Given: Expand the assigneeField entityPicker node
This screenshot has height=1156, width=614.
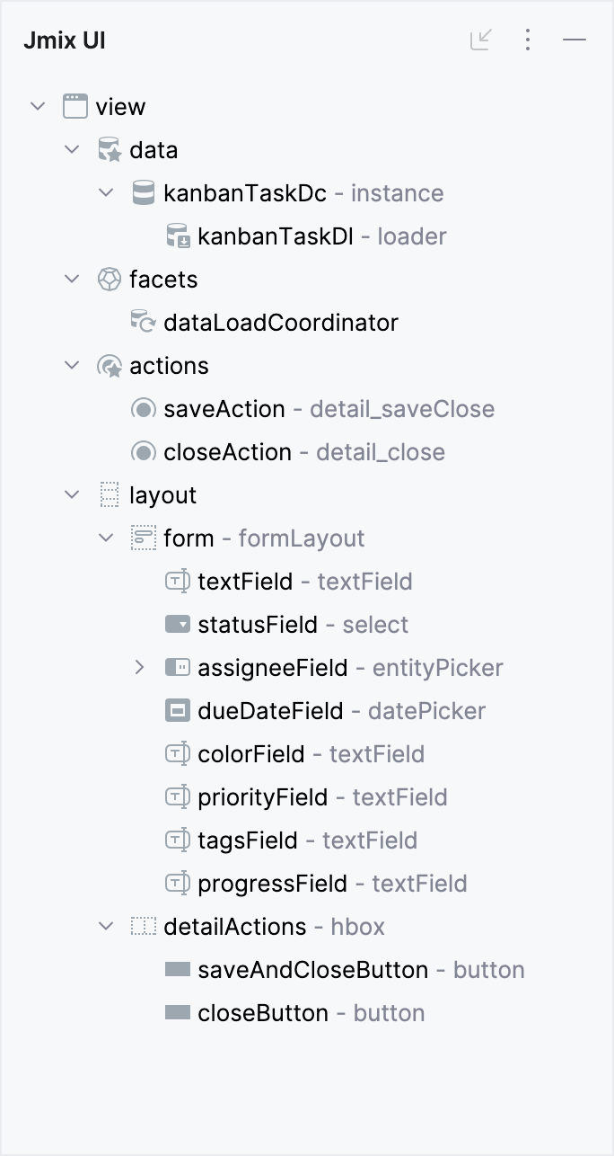Looking at the screenshot, I should point(140,667).
